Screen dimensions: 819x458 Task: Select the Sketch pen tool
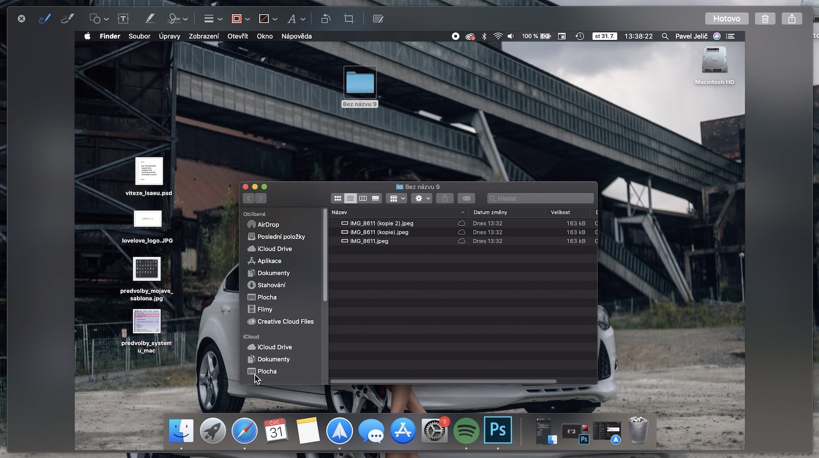pyautogui.click(x=45, y=19)
